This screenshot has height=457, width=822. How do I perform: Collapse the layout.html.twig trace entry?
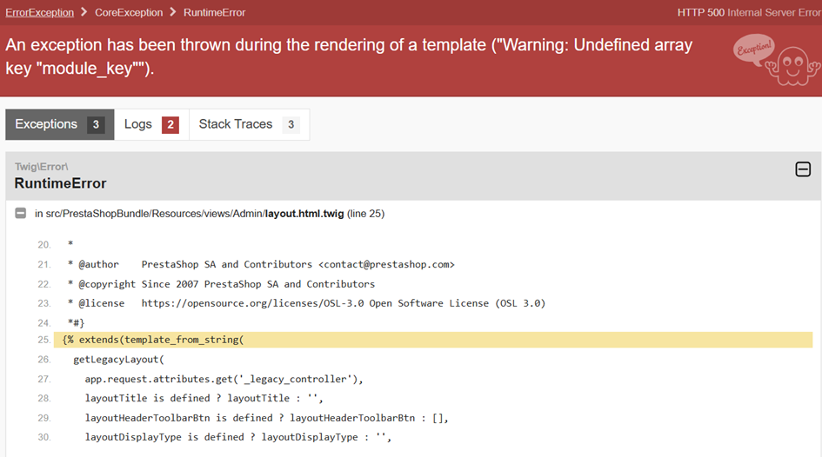point(21,213)
